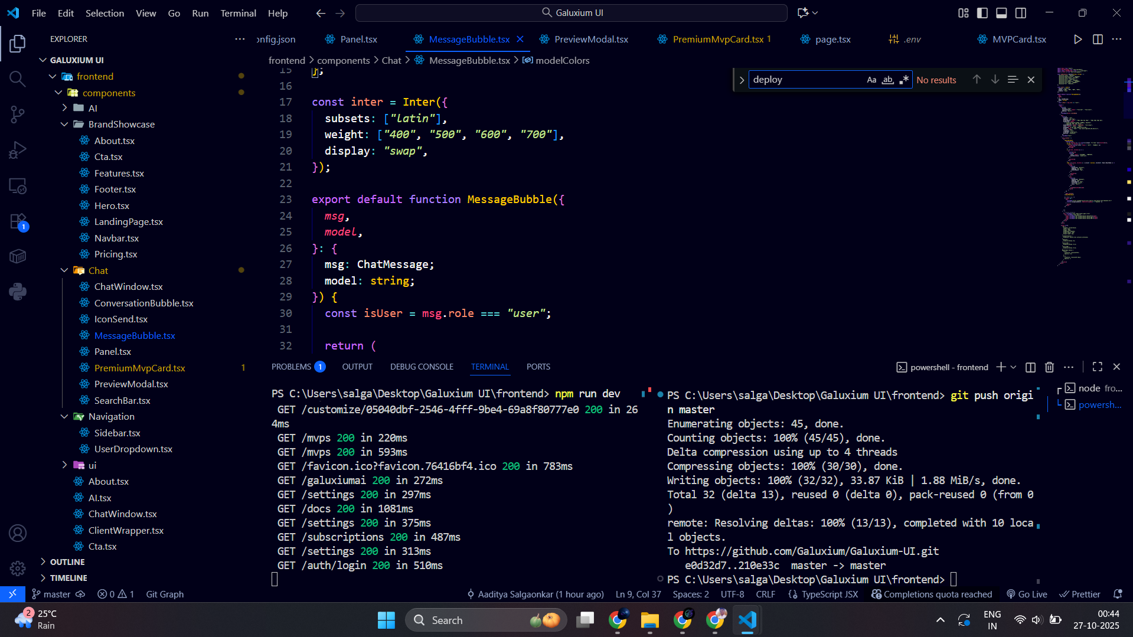
Task: Expand the OUTLINE section
Action: point(67,562)
